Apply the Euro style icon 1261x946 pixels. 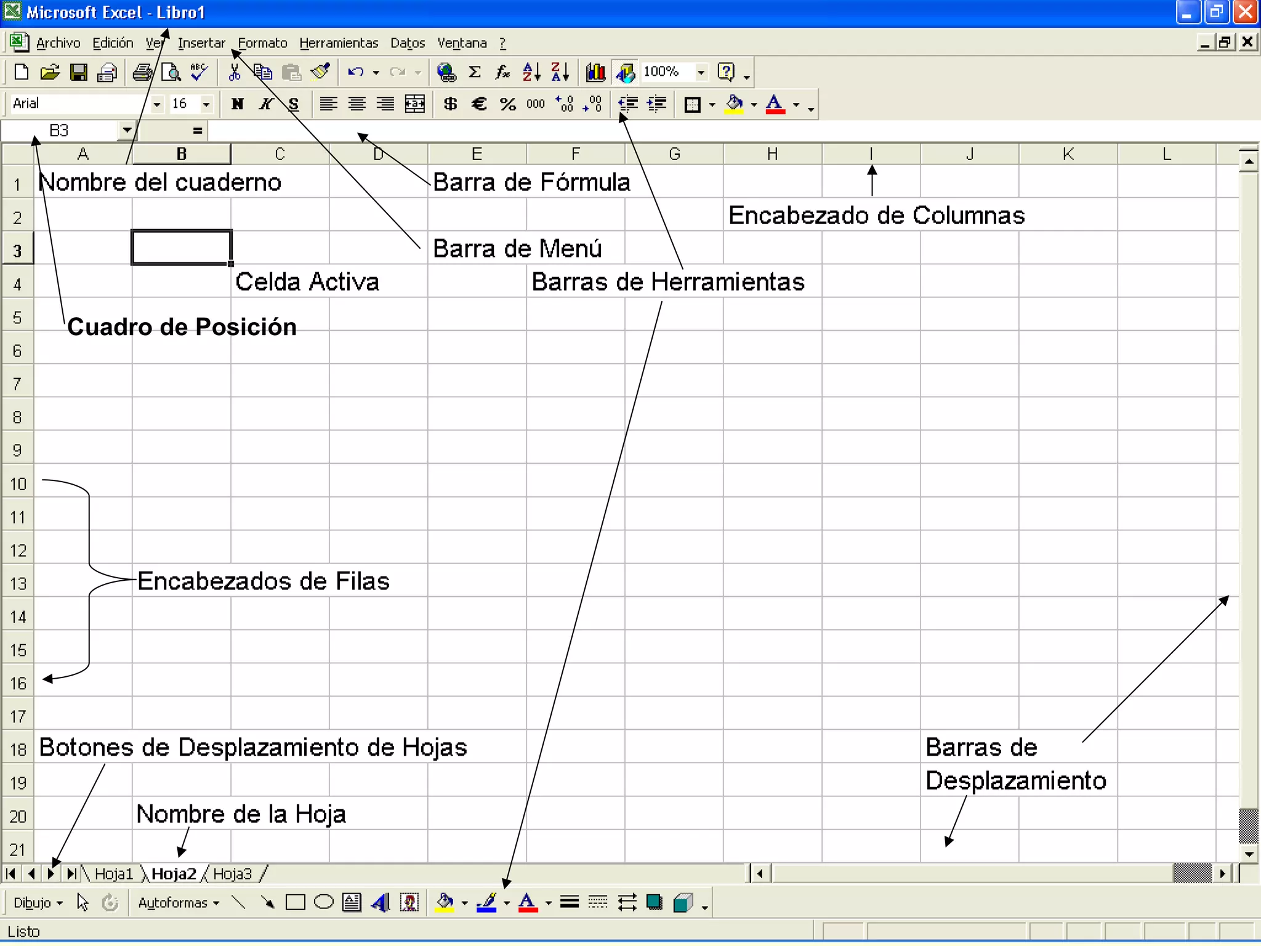[x=479, y=104]
